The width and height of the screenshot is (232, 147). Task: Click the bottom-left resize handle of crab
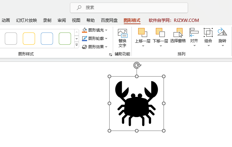click(109, 131)
